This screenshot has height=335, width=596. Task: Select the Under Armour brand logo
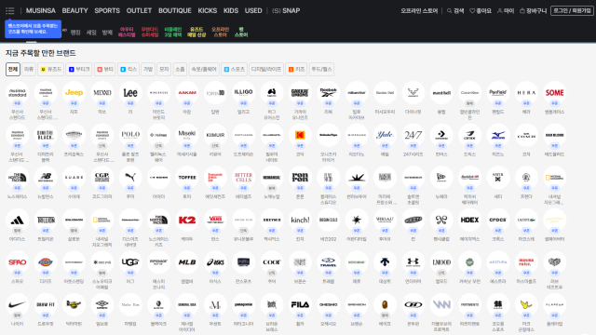coord(413,262)
